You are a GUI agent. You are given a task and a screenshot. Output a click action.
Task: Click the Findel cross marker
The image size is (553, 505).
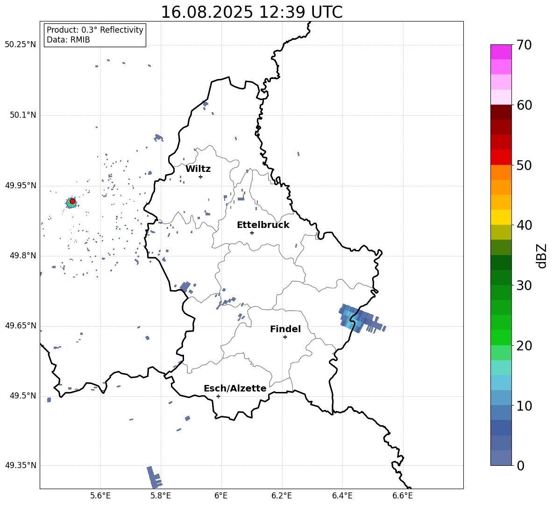285,337
